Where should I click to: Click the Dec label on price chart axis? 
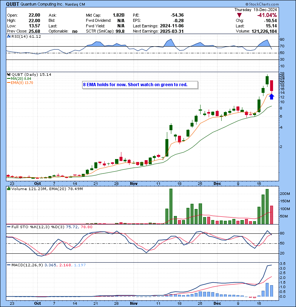(217, 184)
